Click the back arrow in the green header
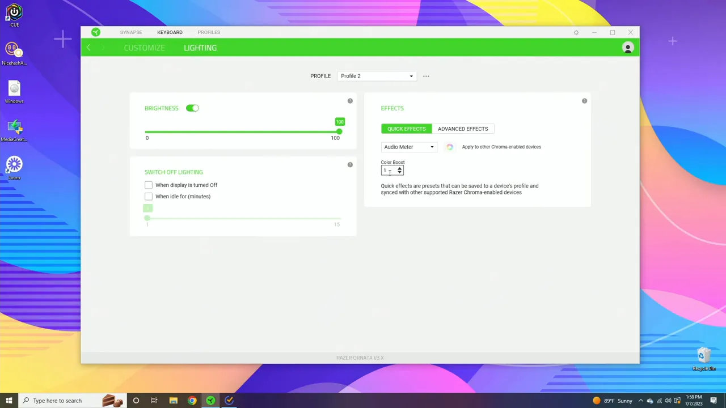This screenshot has width=726, height=408. pos(88,48)
